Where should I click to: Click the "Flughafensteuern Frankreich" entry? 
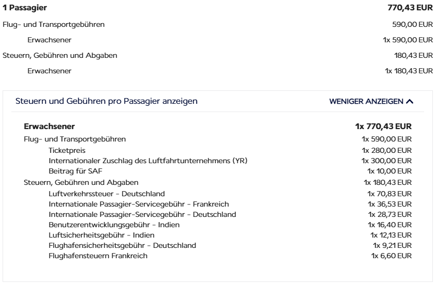98,256
